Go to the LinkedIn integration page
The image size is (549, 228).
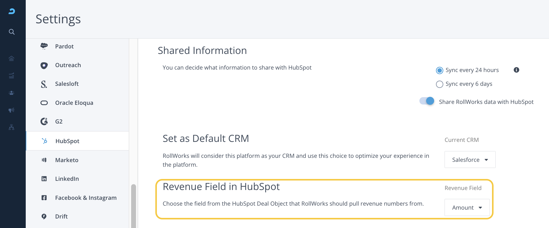[67, 179]
